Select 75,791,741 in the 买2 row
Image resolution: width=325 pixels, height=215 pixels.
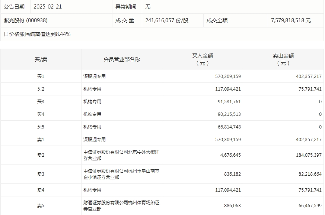coord(310,89)
